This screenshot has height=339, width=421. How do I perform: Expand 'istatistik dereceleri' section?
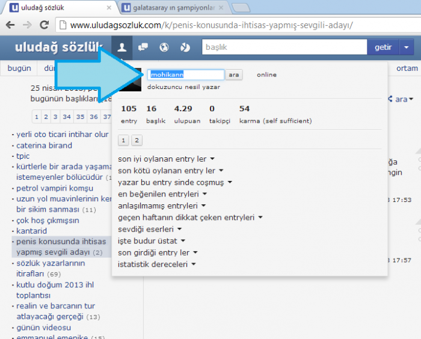[x=158, y=264]
